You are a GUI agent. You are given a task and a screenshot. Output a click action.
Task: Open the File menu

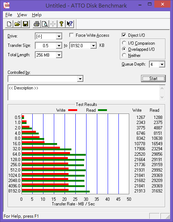coord(9,15)
